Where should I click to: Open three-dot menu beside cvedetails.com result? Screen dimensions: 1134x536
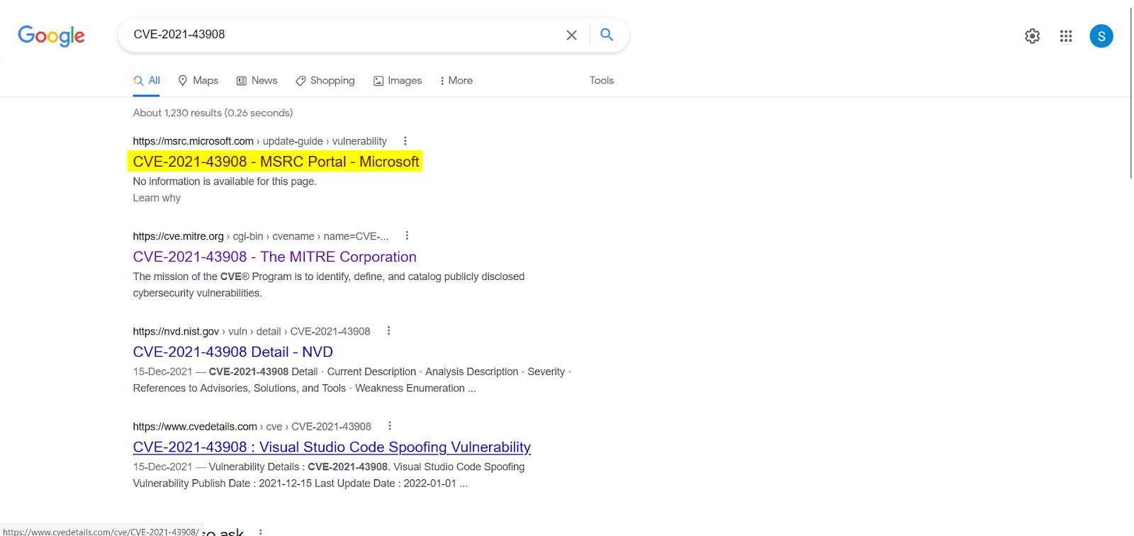[390, 425]
